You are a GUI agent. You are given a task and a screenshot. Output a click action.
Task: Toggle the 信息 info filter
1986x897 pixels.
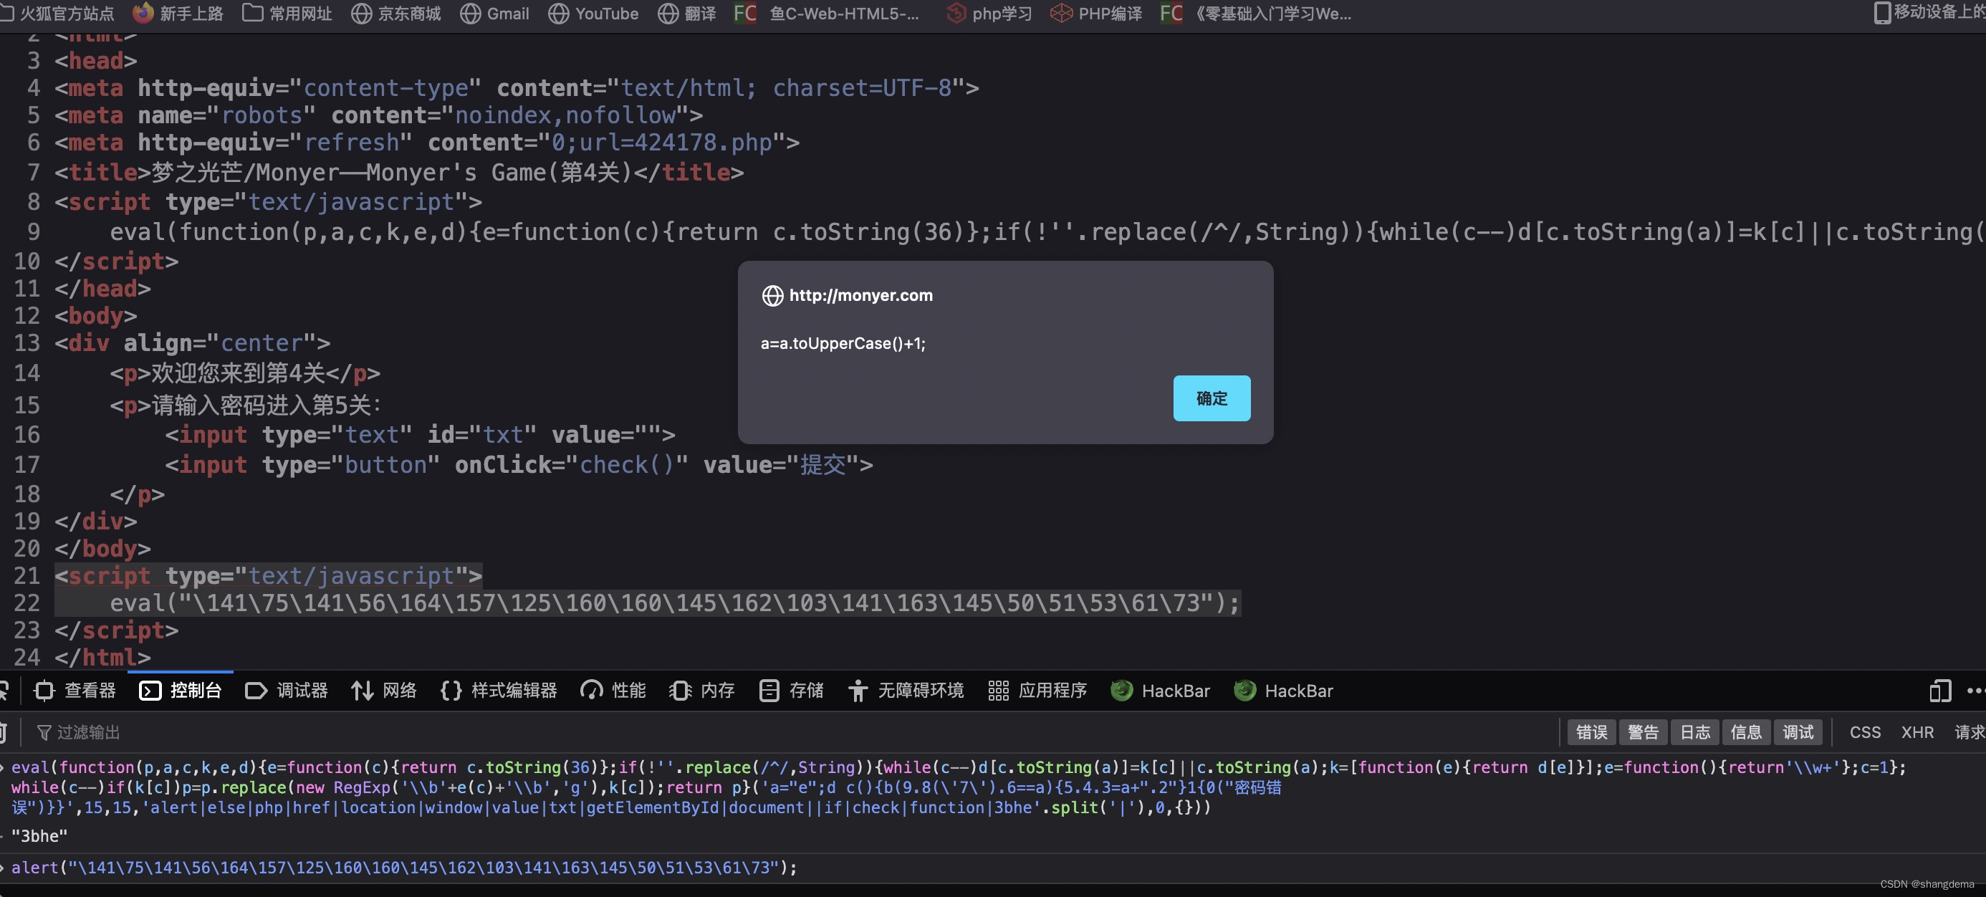(x=1746, y=732)
